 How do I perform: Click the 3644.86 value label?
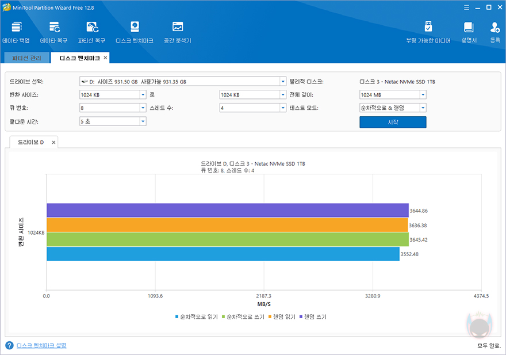pyautogui.click(x=419, y=211)
